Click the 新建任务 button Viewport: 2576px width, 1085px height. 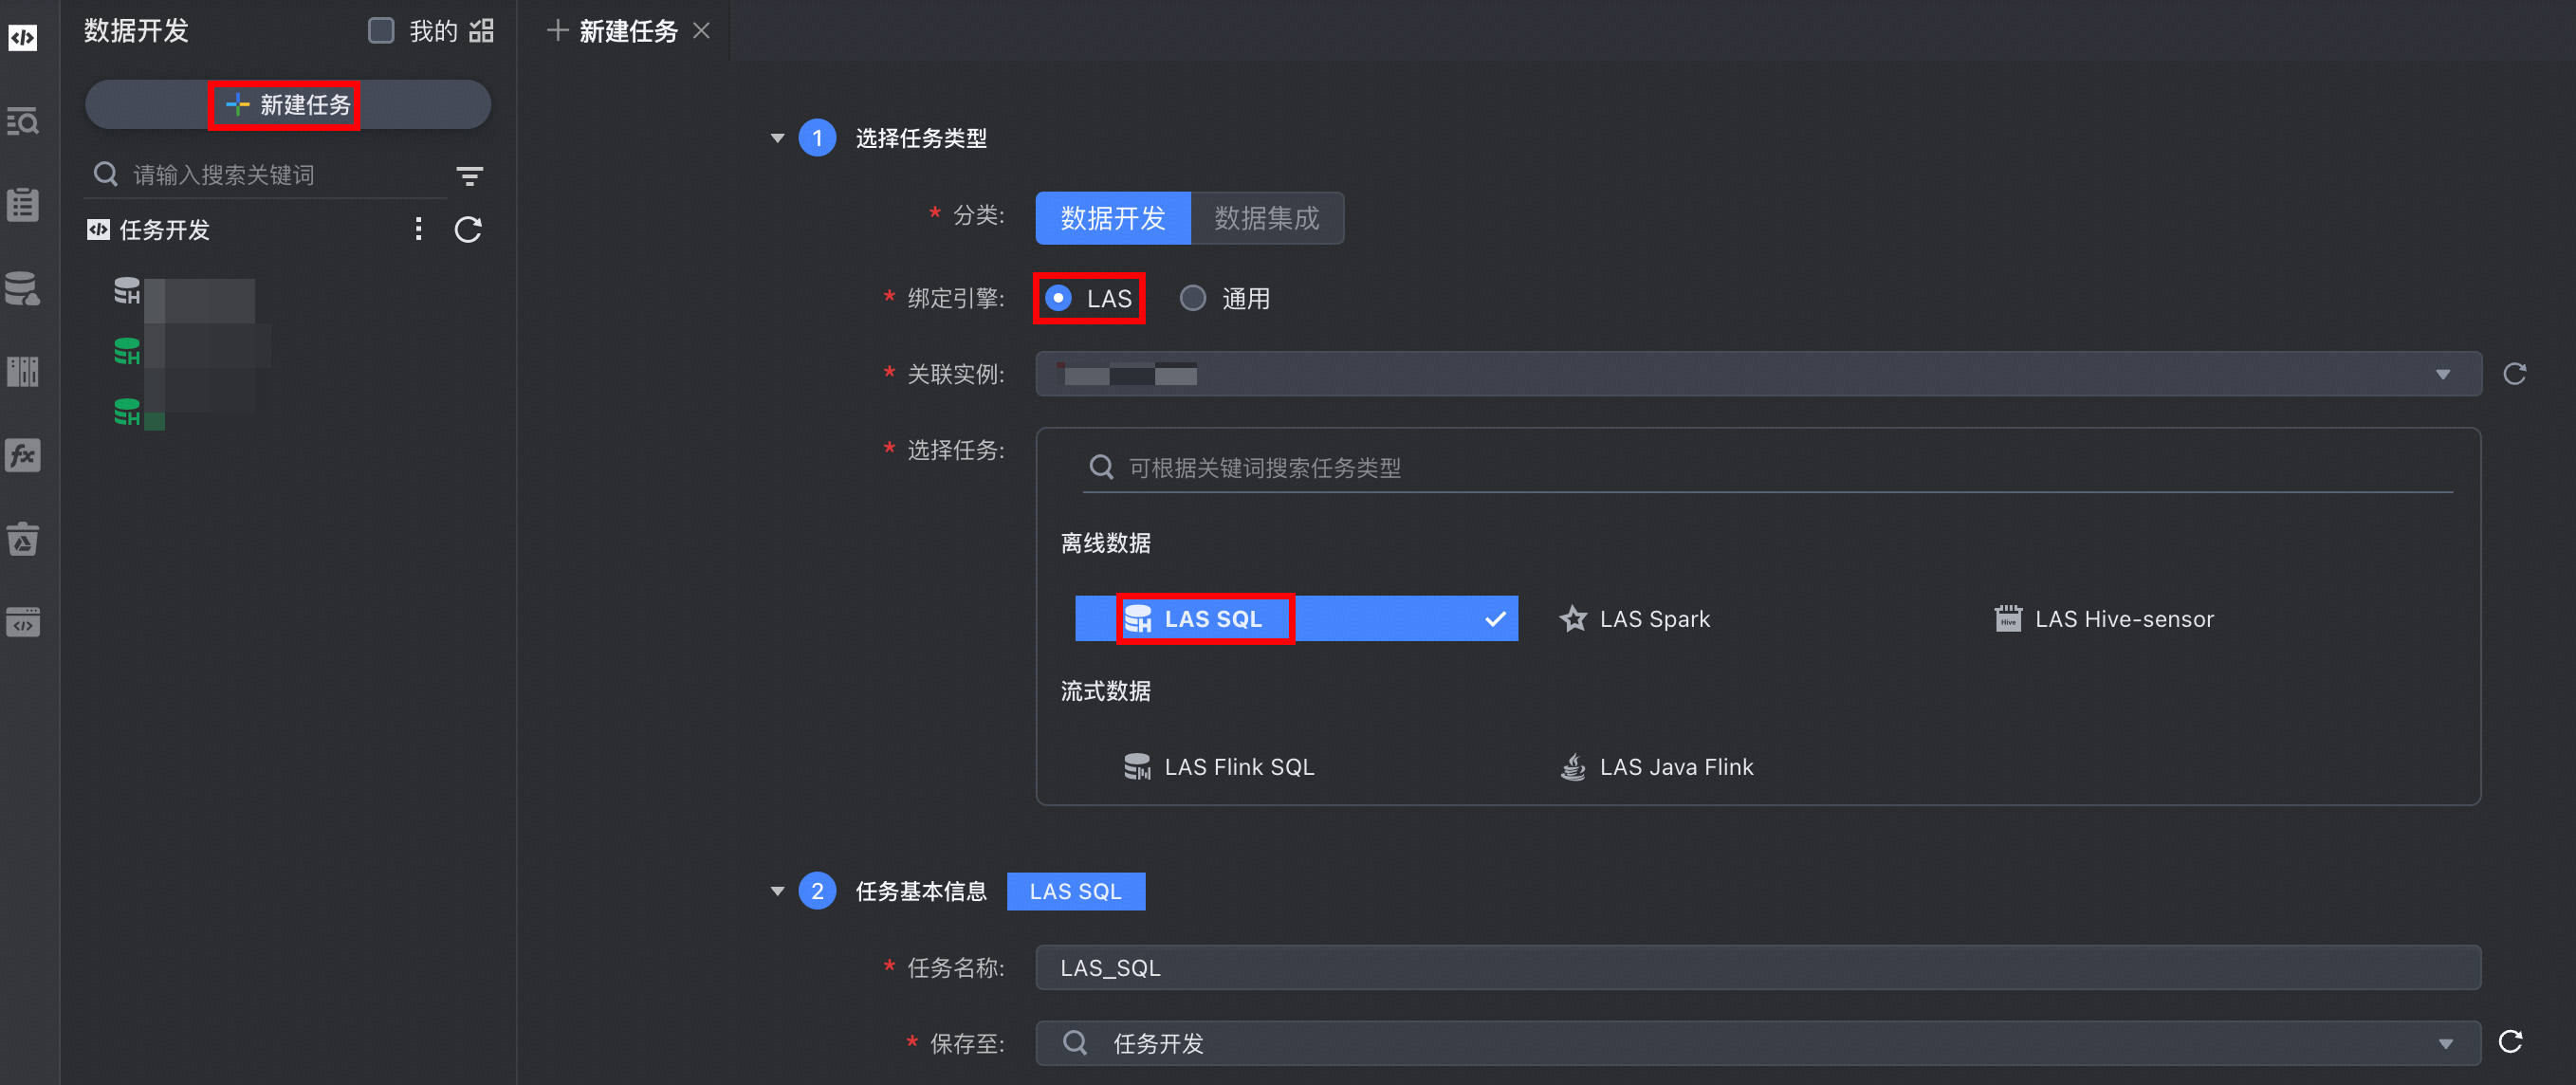[x=288, y=105]
